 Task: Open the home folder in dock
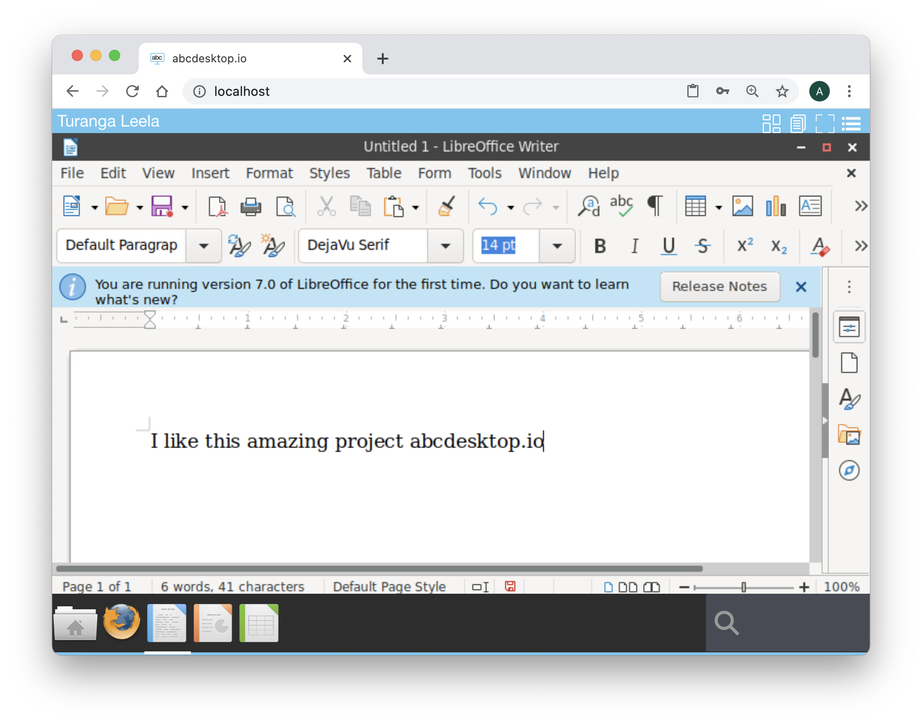pos(75,623)
